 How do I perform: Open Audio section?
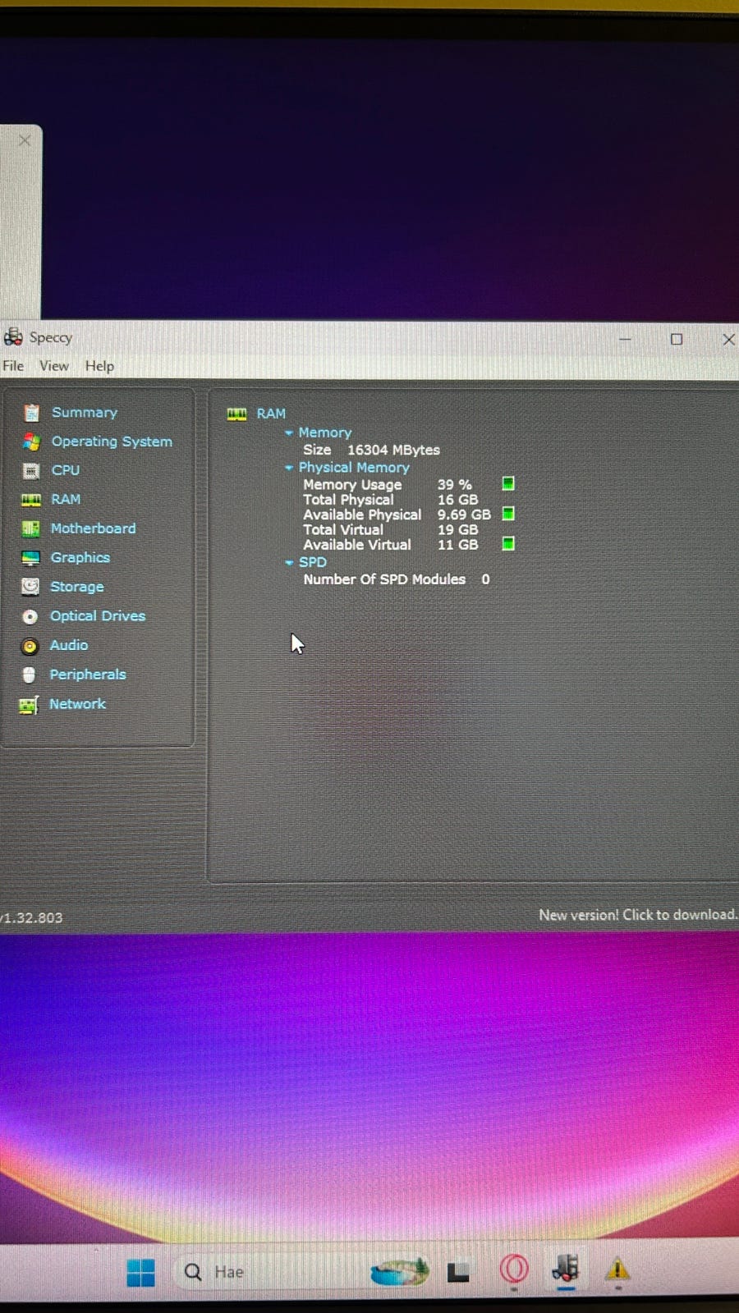(x=68, y=645)
